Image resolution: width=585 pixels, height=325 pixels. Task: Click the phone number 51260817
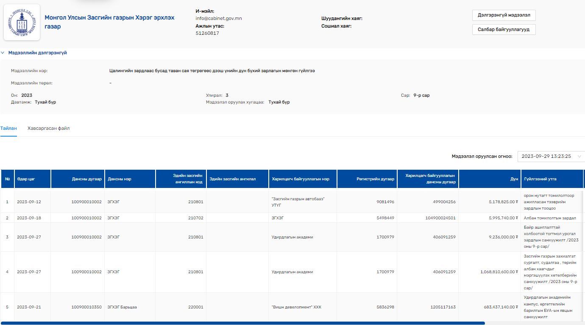point(207,34)
